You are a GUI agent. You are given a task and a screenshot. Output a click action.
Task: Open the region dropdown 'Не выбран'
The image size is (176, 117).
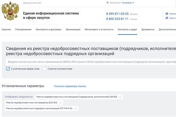(128, 3)
